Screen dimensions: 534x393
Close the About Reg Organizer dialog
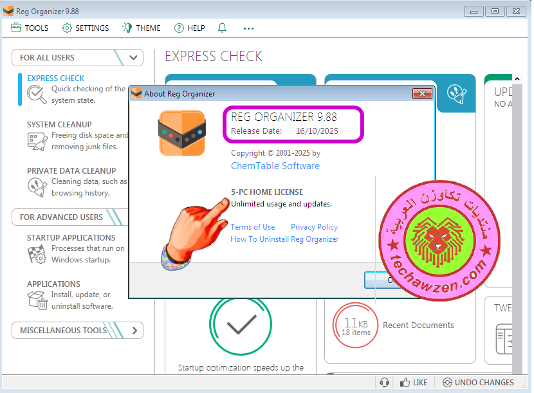click(x=422, y=94)
